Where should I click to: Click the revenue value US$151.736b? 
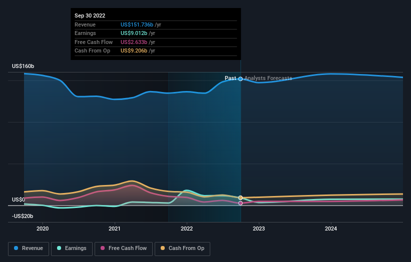137,24
